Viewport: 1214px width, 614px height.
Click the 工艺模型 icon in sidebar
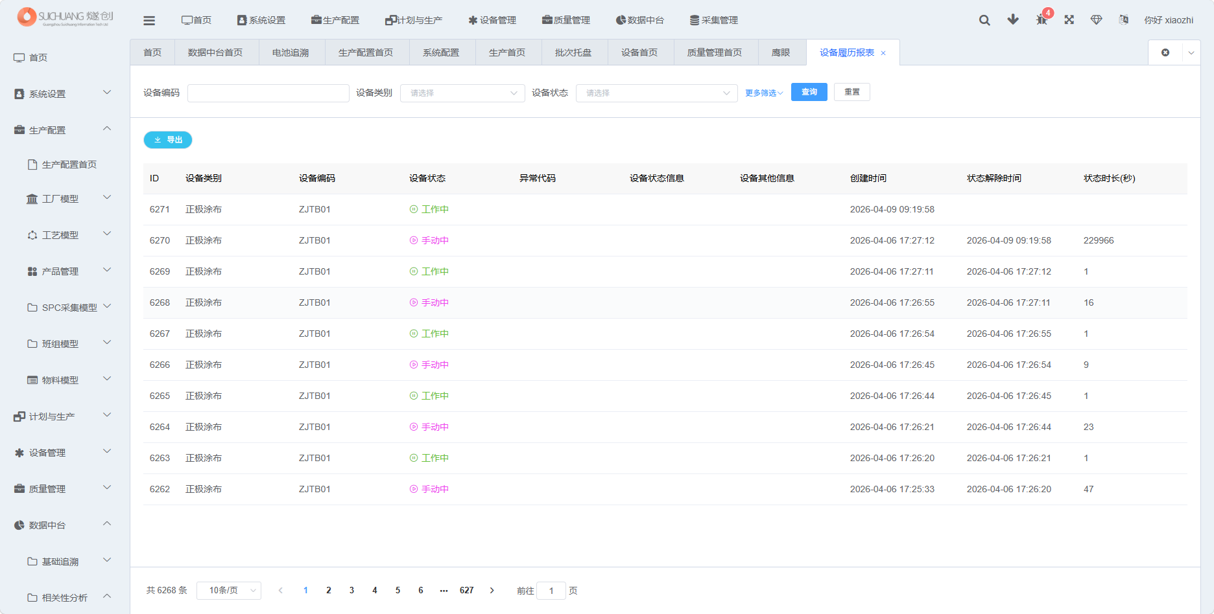[x=32, y=235]
